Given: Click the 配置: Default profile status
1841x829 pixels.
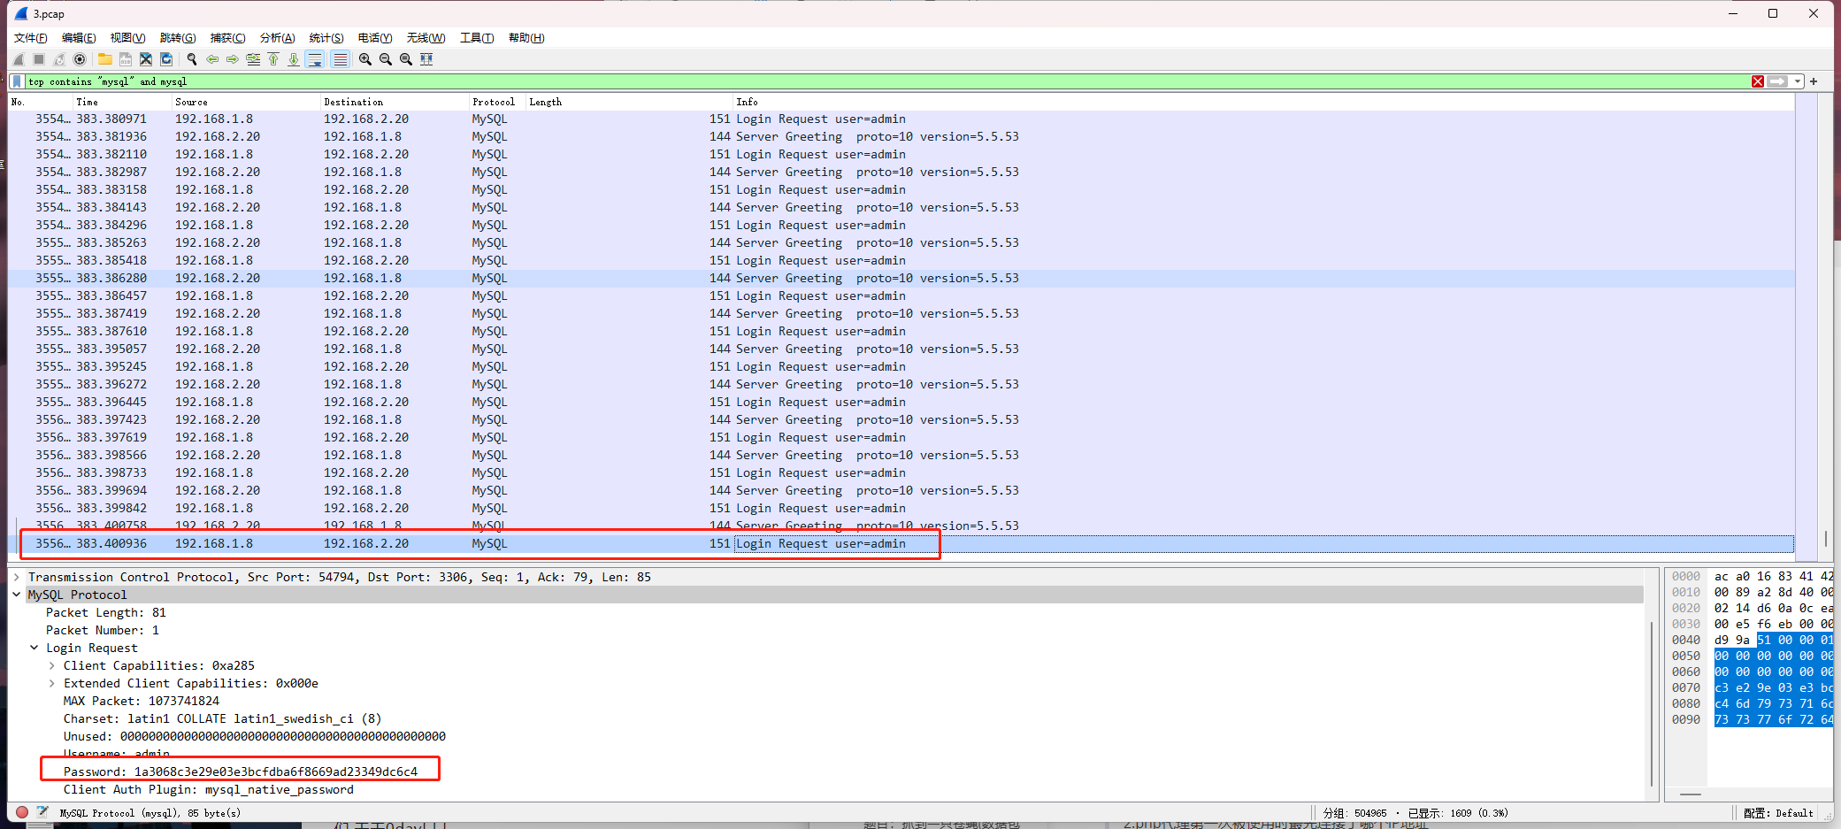Looking at the screenshot, I should tap(1778, 812).
